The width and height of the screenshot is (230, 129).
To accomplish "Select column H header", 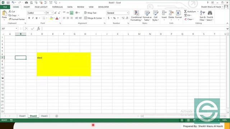I will 85,34.
